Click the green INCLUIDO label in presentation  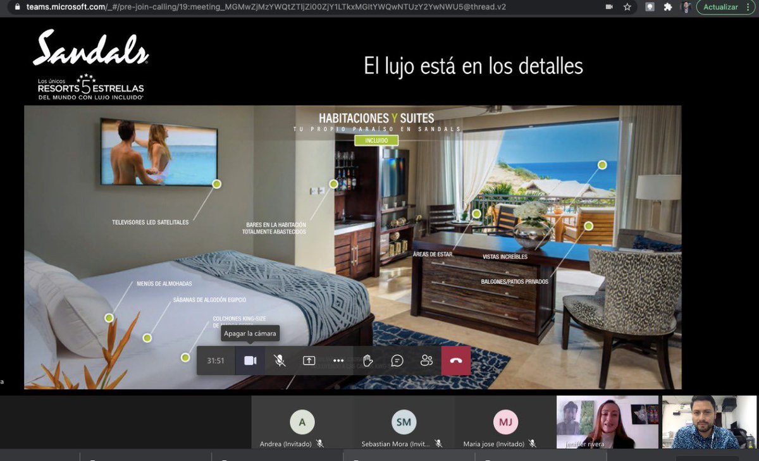376,140
